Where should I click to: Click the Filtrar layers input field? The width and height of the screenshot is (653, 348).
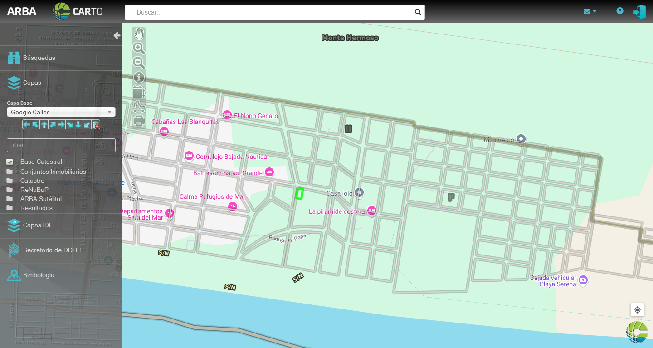pyautogui.click(x=61, y=145)
